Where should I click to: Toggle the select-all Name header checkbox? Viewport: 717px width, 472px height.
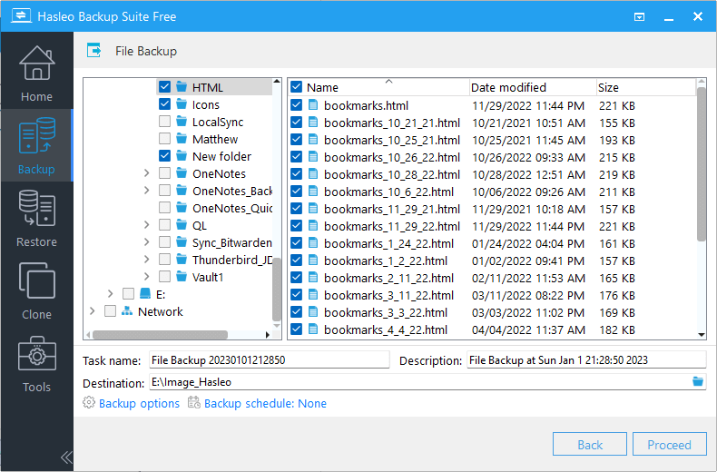point(296,87)
